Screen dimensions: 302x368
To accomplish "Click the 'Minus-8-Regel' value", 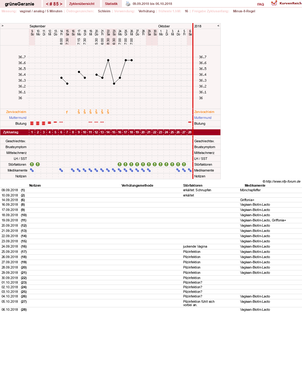I will pos(244,11).
